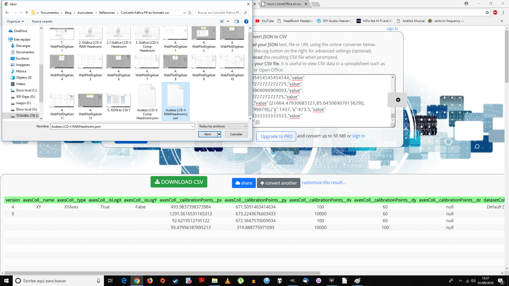Click the cog advanced settings button
The height and width of the screenshot is (286, 509).
[x=398, y=100]
